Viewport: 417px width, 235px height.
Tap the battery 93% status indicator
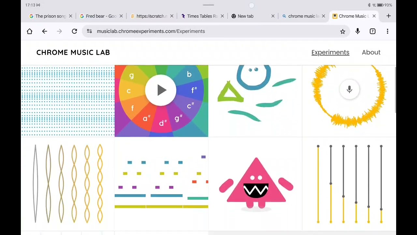pyautogui.click(x=384, y=5)
